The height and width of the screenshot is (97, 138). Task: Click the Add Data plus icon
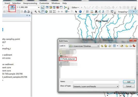(12, 7)
